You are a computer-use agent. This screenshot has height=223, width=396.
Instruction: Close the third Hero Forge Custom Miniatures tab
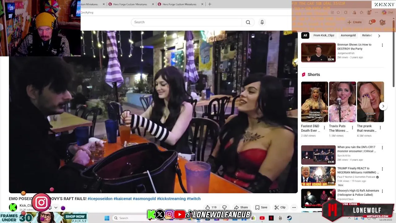coord(202,4)
